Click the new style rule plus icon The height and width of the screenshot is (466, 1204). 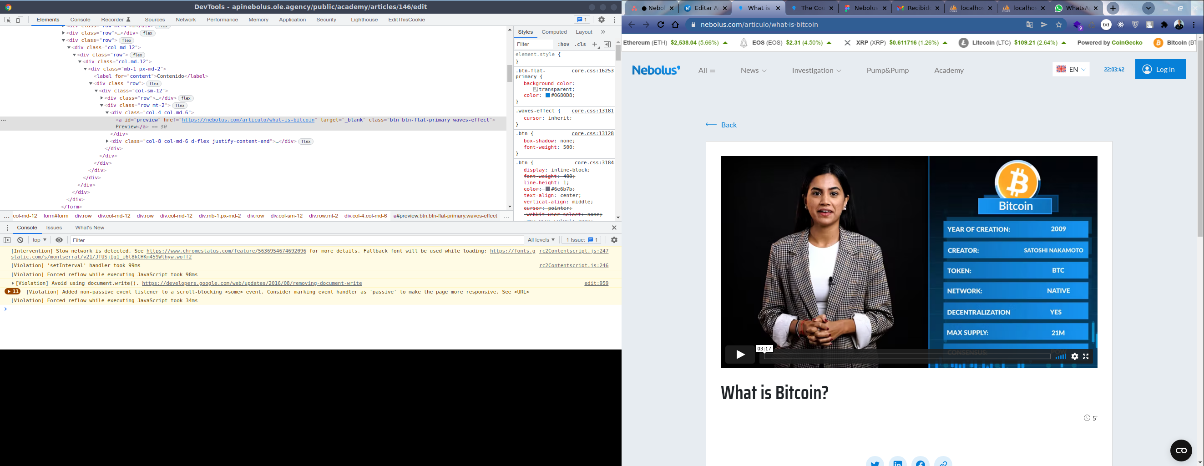tap(595, 45)
